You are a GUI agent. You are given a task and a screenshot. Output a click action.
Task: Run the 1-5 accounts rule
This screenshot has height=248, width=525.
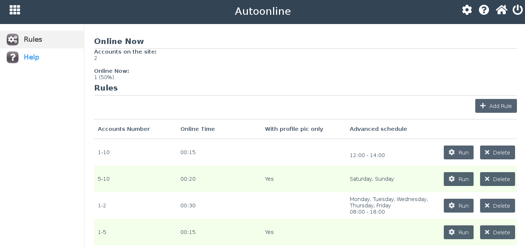point(458,232)
